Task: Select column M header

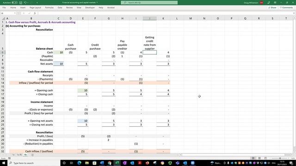Action: (x=191, y=18)
